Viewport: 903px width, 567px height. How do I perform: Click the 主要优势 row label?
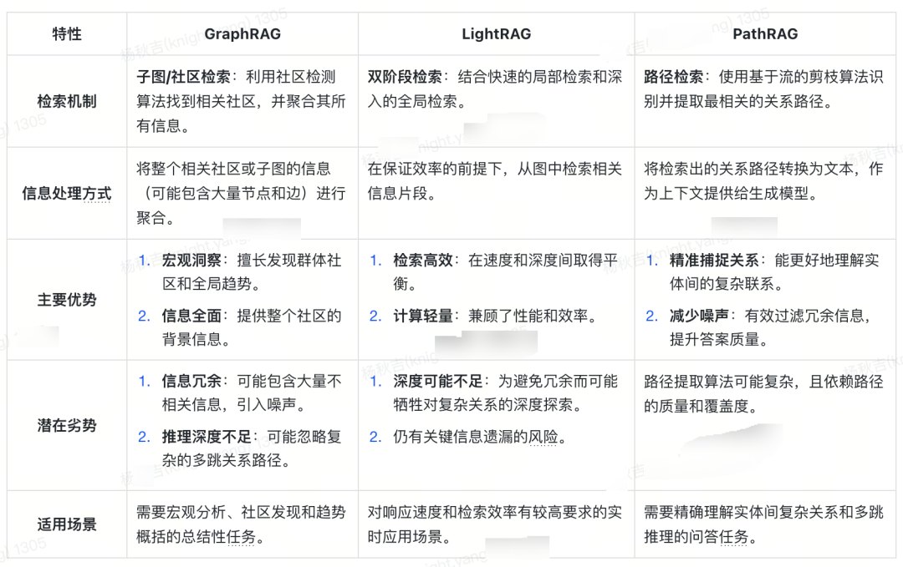coord(66,299)
